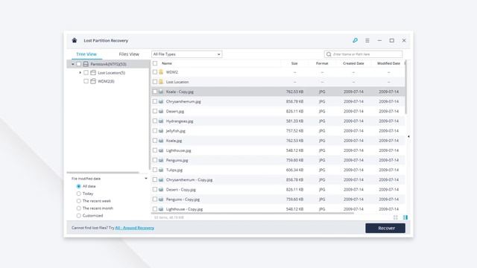477x268 pixels.
Task: Click image icon of Penguins.jpg
Action: 161,160
